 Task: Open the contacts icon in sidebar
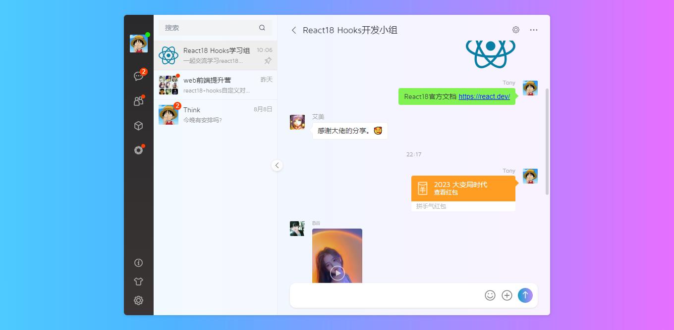[138, 101]
